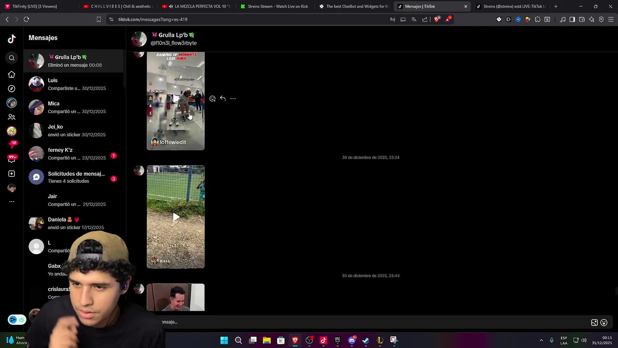
Task: Open Windows taskbar search
Action: pos(239,340)
